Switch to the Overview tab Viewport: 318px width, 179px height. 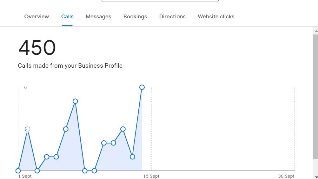pyautogui.click(x=36, y=16)
